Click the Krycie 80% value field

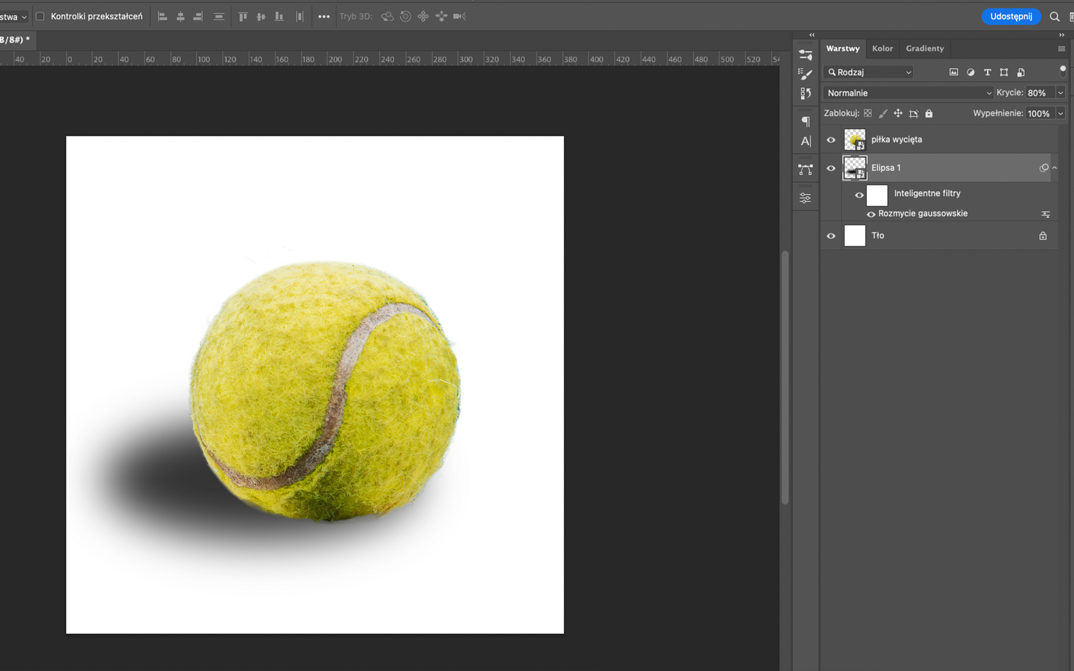[x=1039, y=93]
